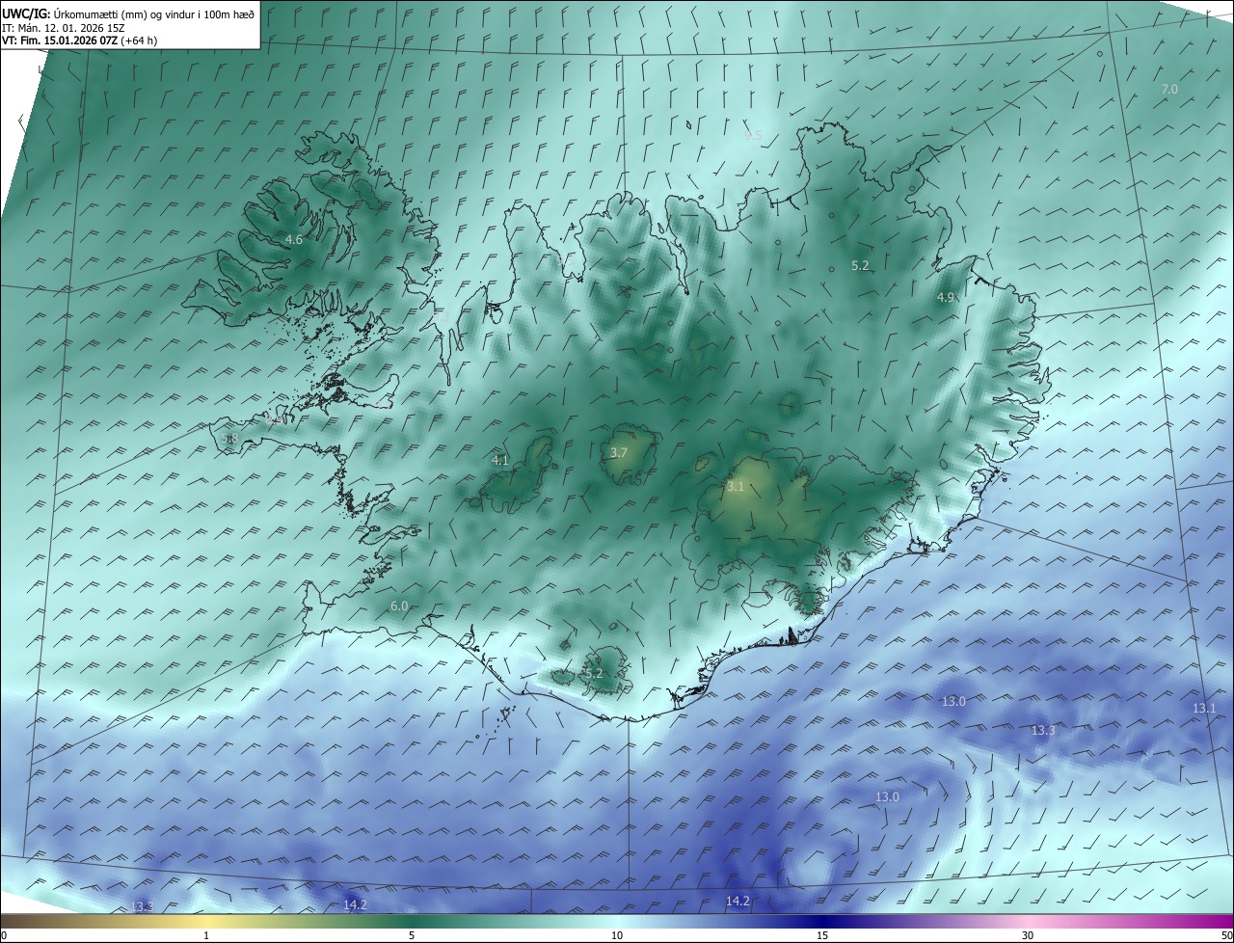Image resolution: width=1234 pixels, height=943 pixels.
Task: Click the 6.0 value label on the map
Action: tap(399, 606)
